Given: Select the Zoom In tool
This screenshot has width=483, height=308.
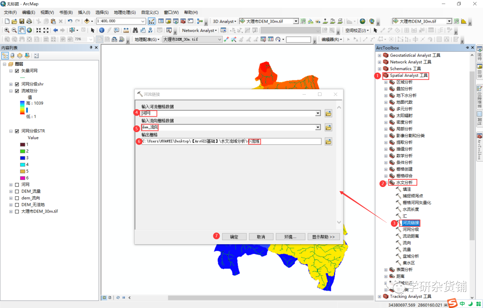Looking at the screenshot, I should pos(7,30).
